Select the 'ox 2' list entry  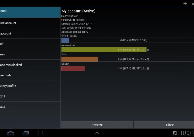point(30,107)
